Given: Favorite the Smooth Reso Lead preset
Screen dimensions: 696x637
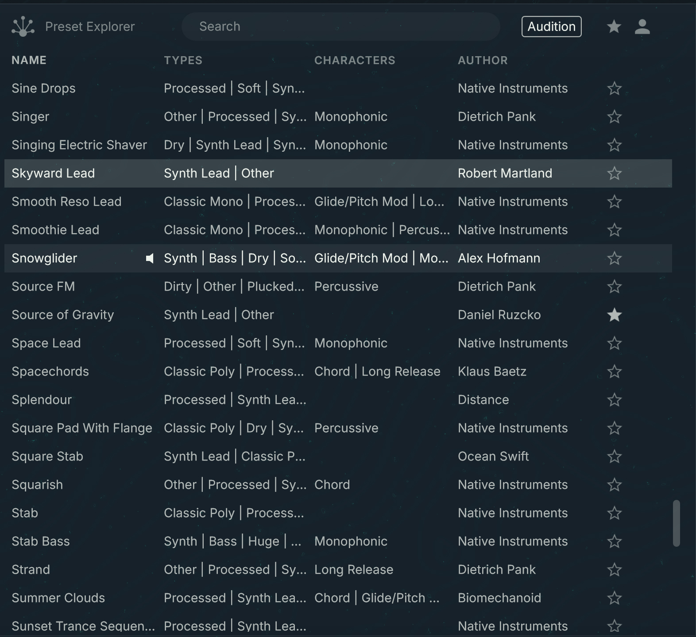Looking at the screenshot, I should point(615,202).
